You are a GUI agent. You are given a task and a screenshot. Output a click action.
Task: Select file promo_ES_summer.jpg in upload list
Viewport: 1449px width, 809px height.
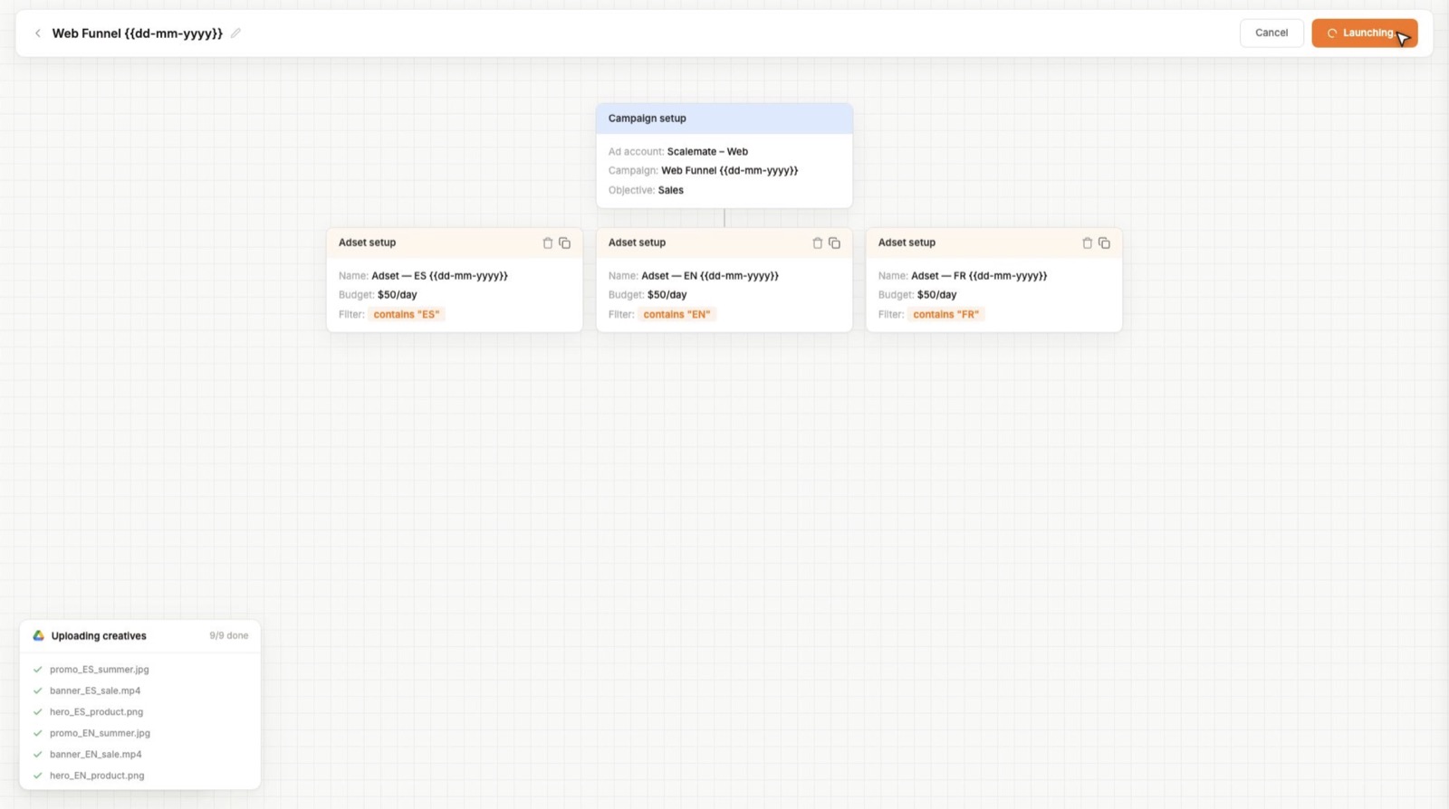[x=99, y=670]
